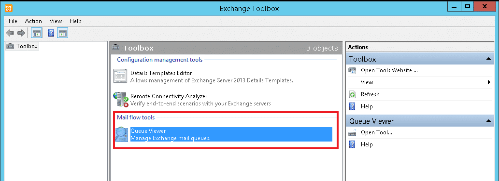Click the Open Tools Website icon

point(352,70)
